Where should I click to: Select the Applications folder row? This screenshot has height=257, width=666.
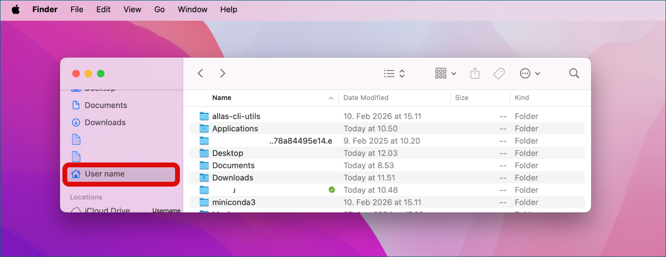pyautogui.click(x=387, y=129)
